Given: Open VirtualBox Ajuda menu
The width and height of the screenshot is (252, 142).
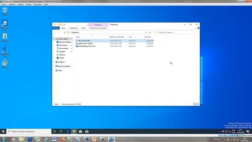Looking at the screenshot, I should click(46, 4).
